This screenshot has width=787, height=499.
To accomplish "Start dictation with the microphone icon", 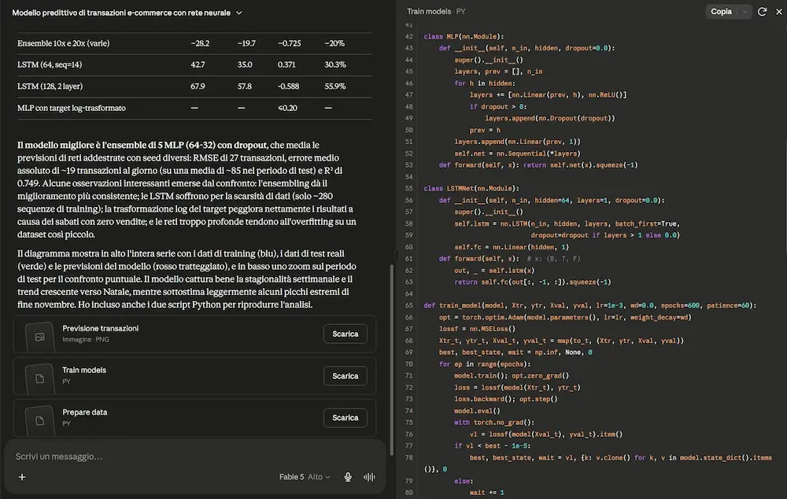I will click(348, 477).
